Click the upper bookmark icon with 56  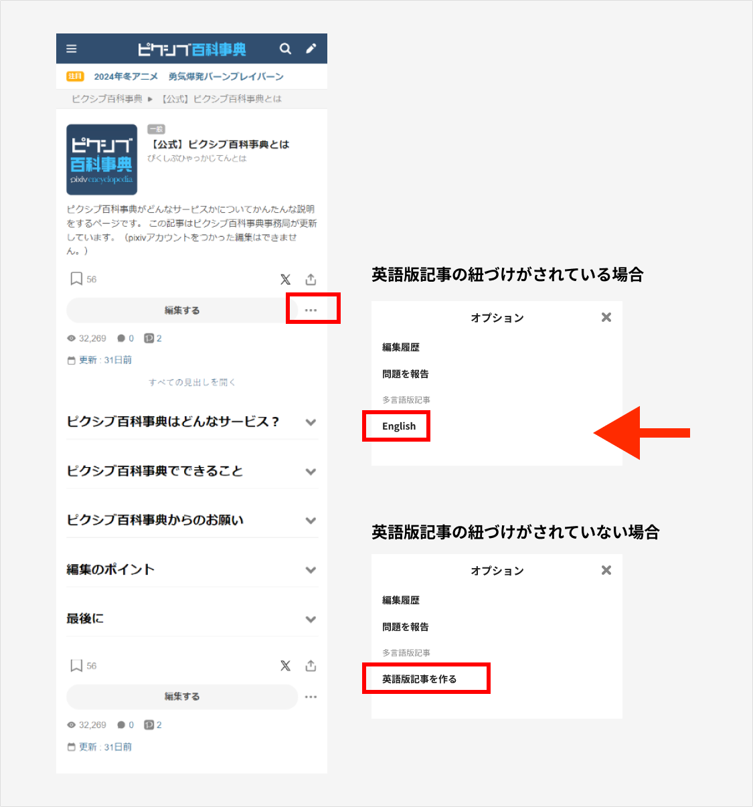(76, 279)
